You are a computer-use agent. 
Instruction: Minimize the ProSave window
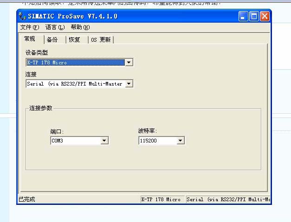coord(244,16)
